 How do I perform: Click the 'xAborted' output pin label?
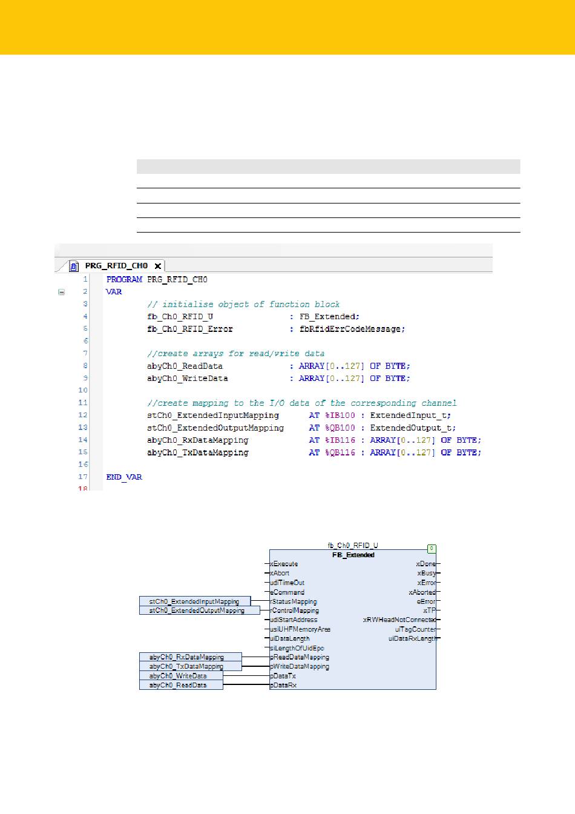(422, 592)
